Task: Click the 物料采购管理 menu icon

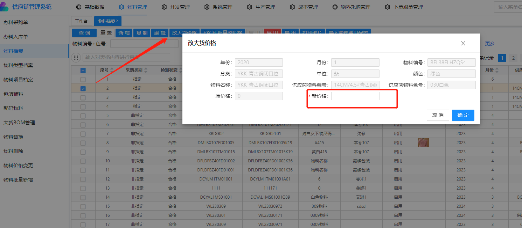Action: 335,7
